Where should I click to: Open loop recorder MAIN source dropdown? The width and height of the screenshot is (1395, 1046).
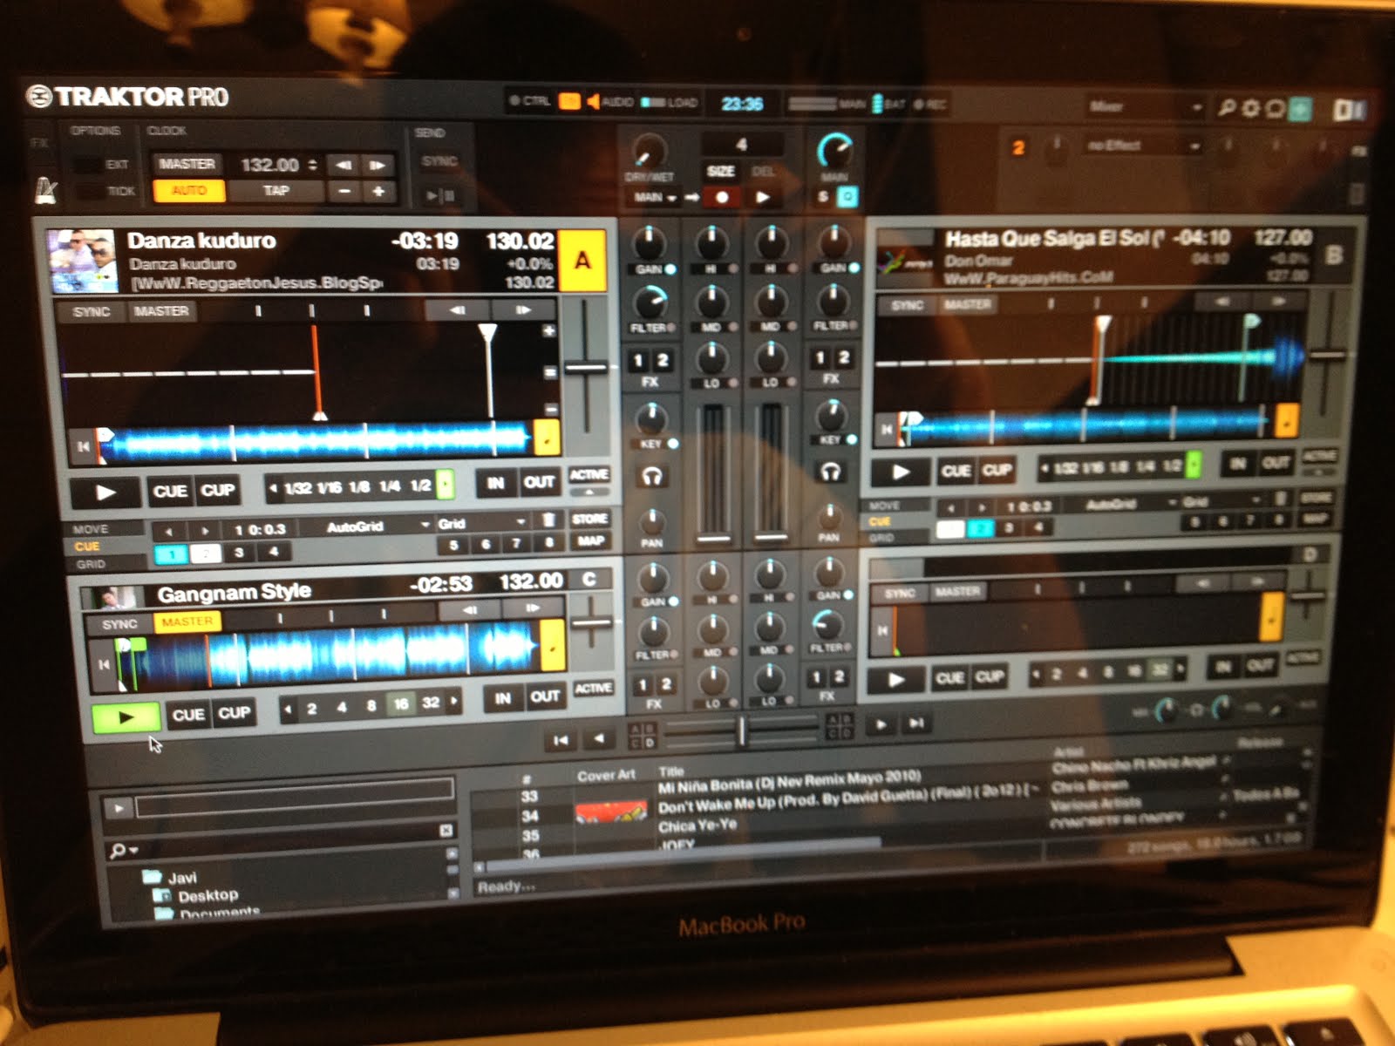coord(656,198)
